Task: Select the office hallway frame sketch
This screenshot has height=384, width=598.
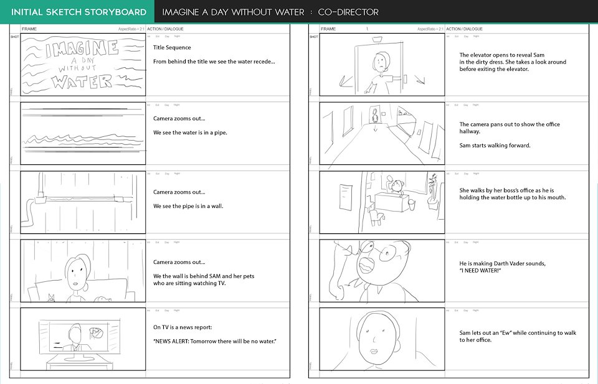Action: pos(382,133)
